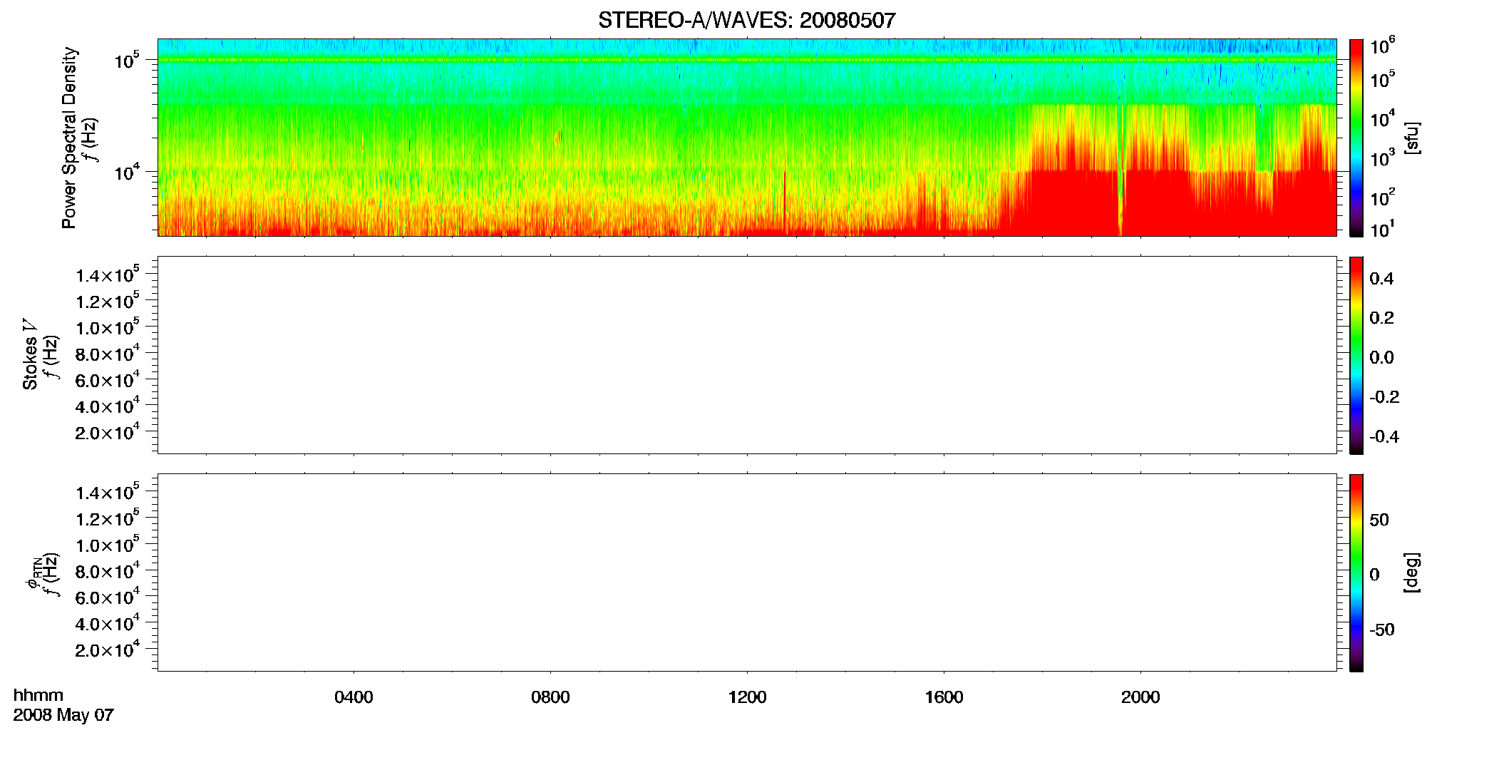Click the 2000 time tick label
Image resolution: width=1494 pixels, height=770 pixels.
(1140, 697)
